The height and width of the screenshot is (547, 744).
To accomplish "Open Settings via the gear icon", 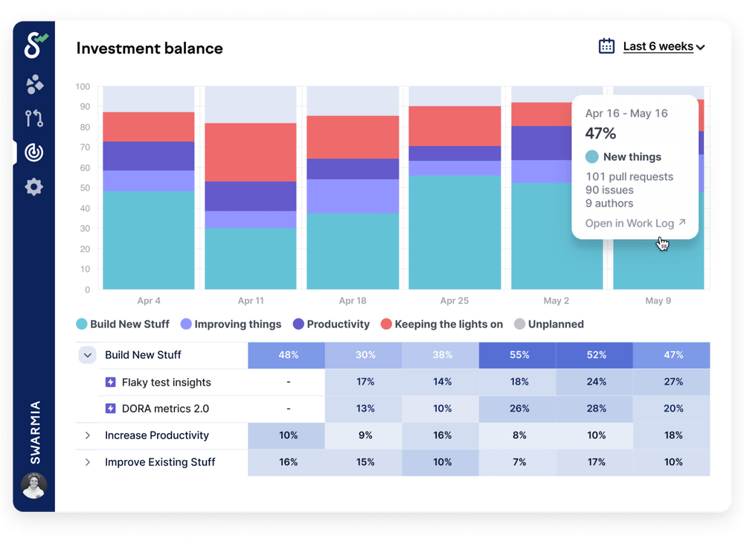I will (33, 187).
